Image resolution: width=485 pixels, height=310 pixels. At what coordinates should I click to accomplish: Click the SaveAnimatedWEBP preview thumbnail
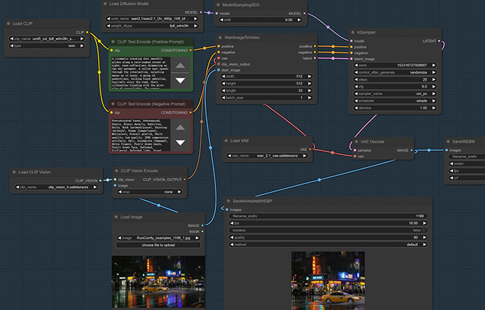pyautogui.click(x=328, y=280)
